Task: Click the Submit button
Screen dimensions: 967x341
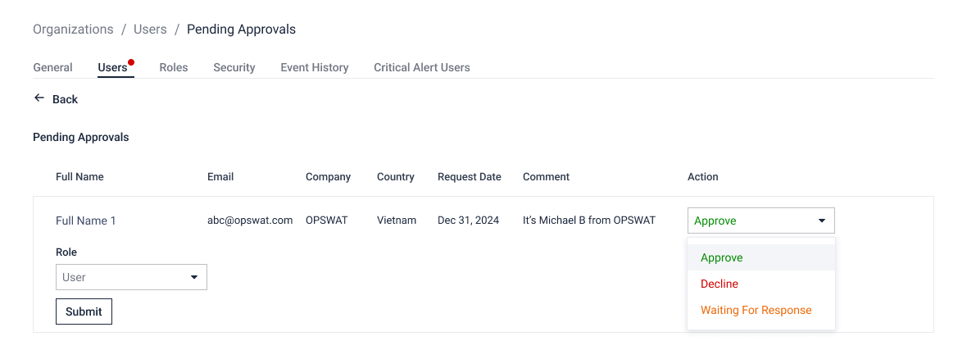Action: click(84, 311)
